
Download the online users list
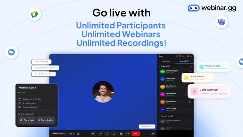tap(191, 66)
